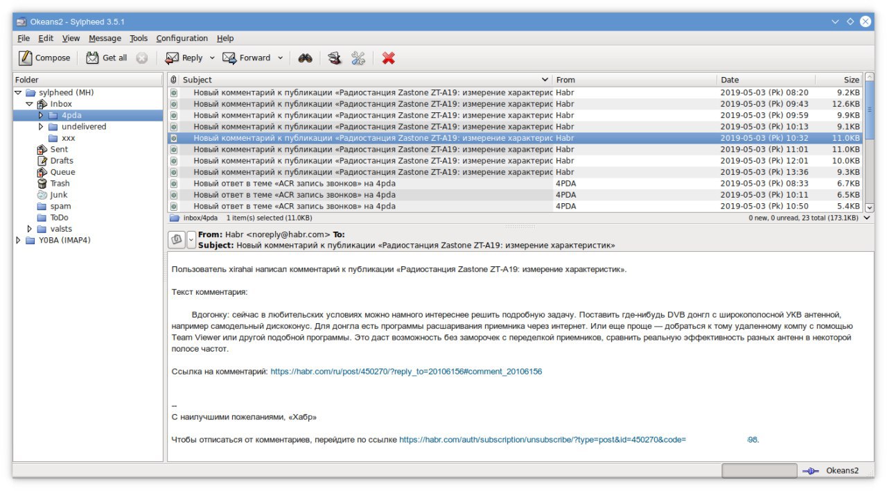The height and width of the screenshot is (491, 887).
Task: Open the File menu
Action: 24,38
